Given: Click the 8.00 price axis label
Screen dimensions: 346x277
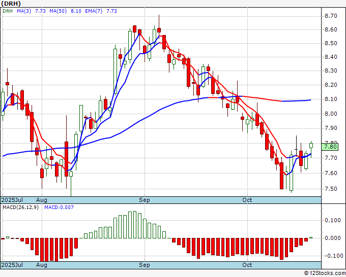Looking at the screenshot, I should click(x=331, y=114).
